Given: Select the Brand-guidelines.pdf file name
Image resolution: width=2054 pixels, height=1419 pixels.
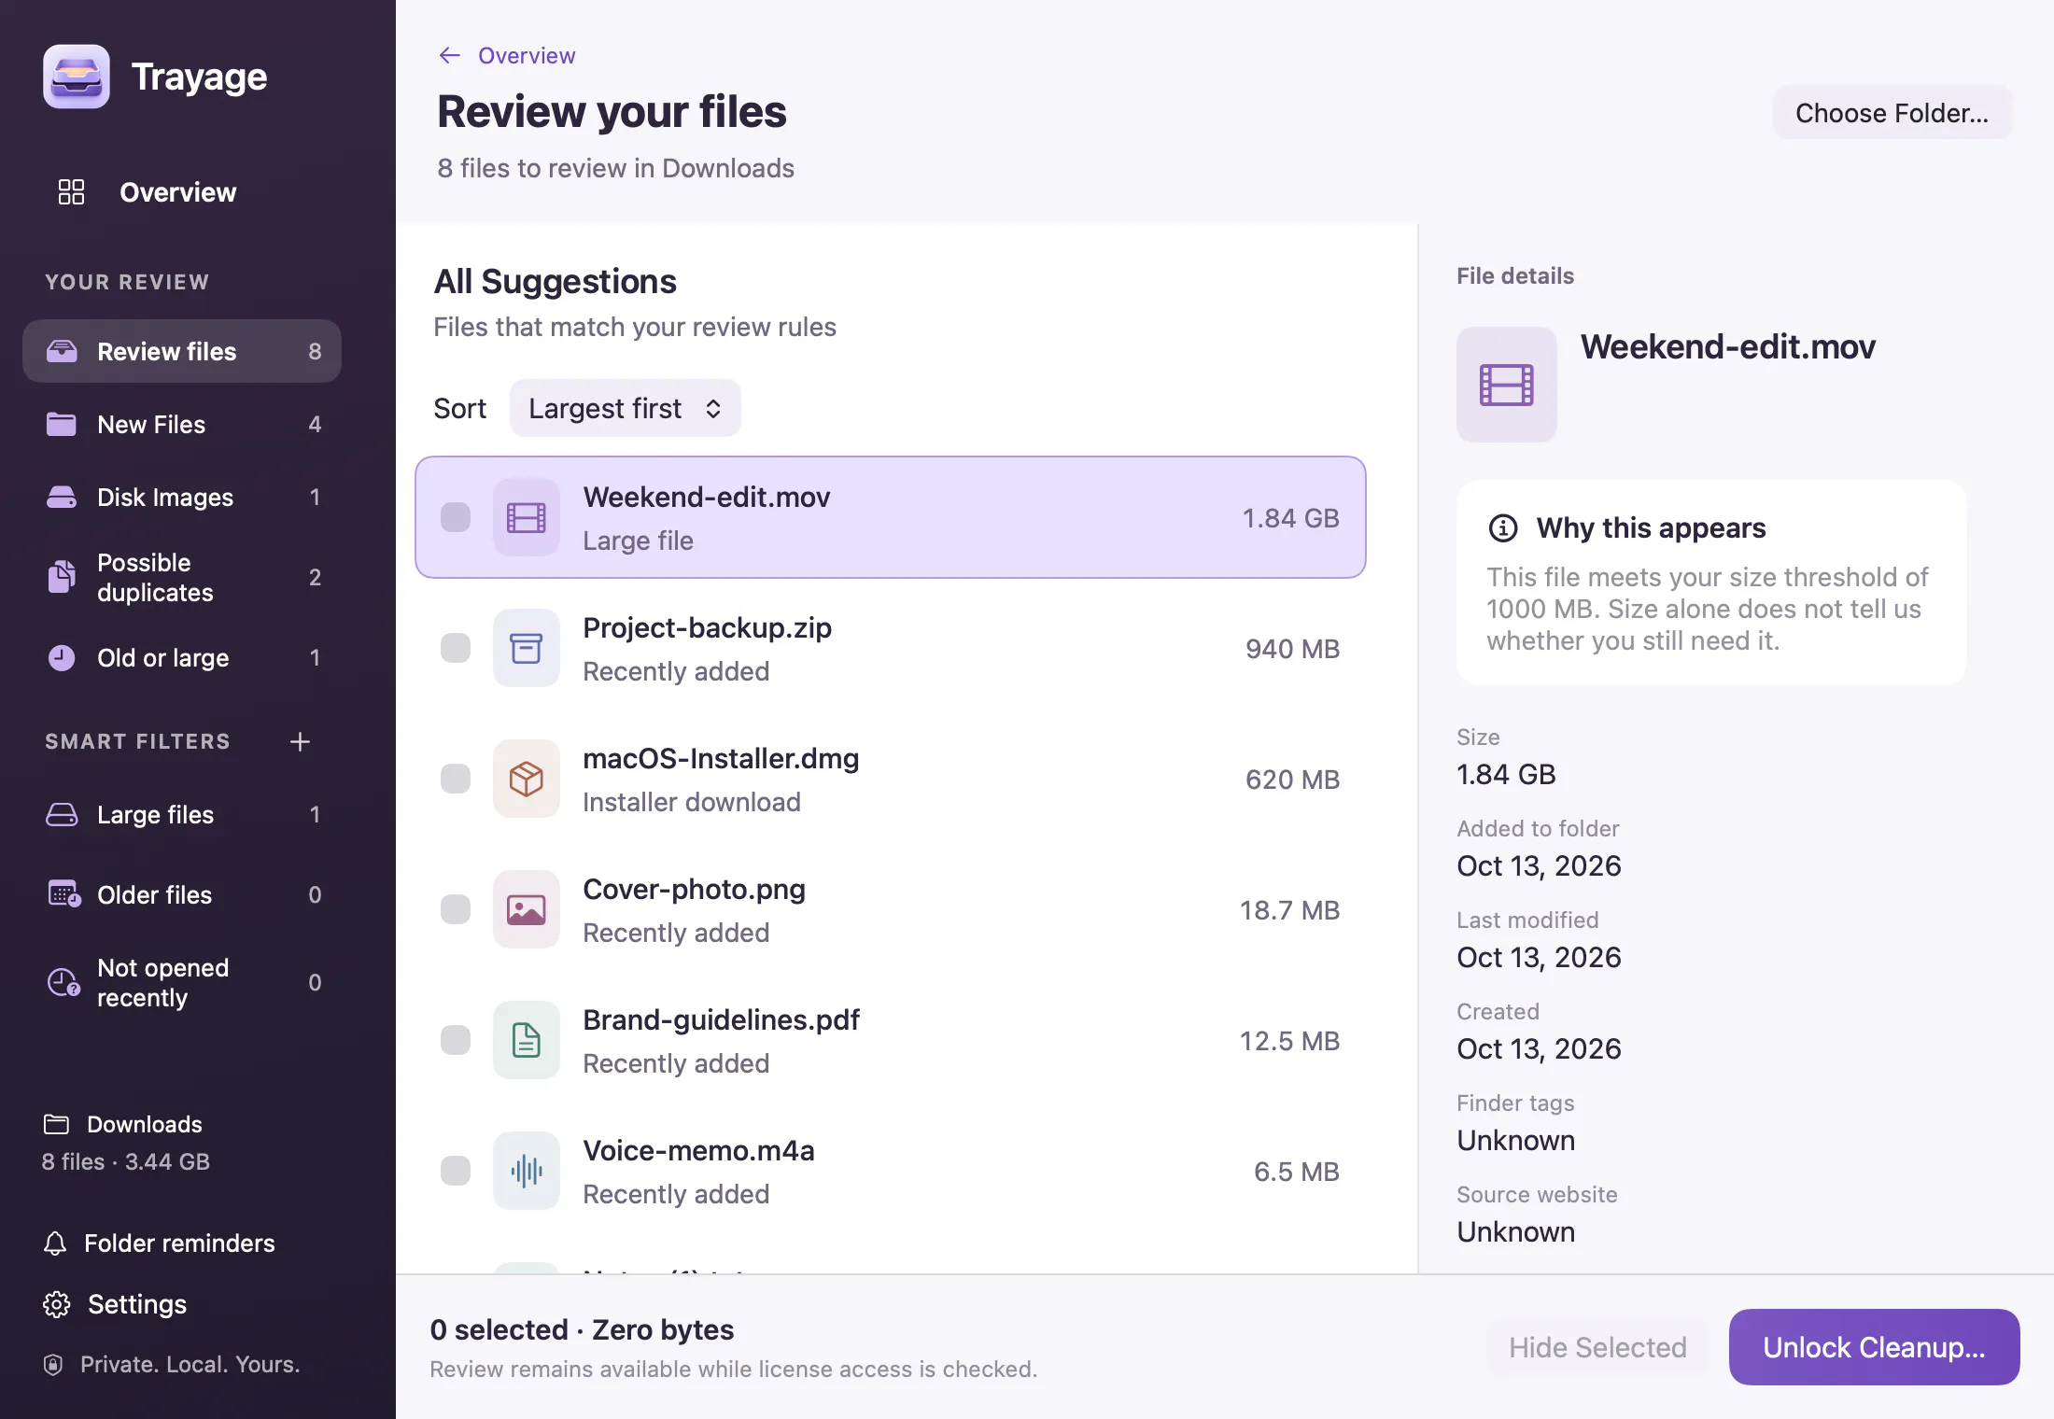Looking at the screenshot, I should 721,1019.
